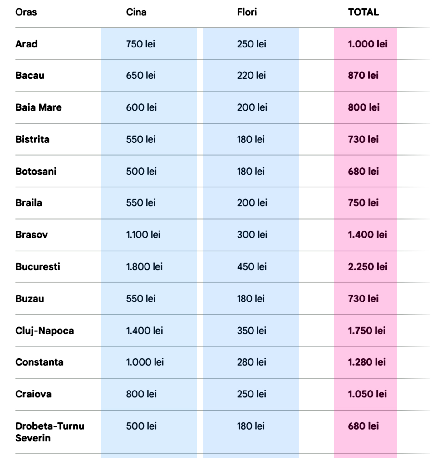Click Constanta dinner price 1.000 lei
Screen dimensions: 437x458
(x=145, y=362)
